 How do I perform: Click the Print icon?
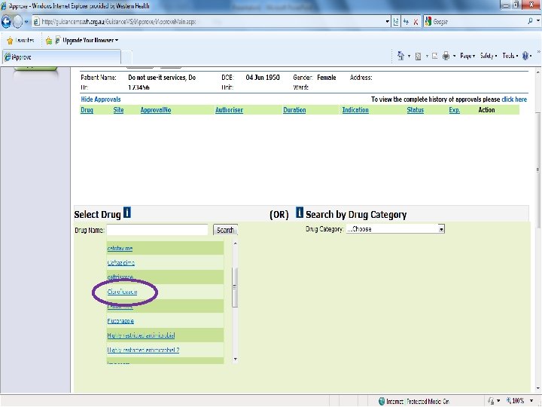(446, 56)
